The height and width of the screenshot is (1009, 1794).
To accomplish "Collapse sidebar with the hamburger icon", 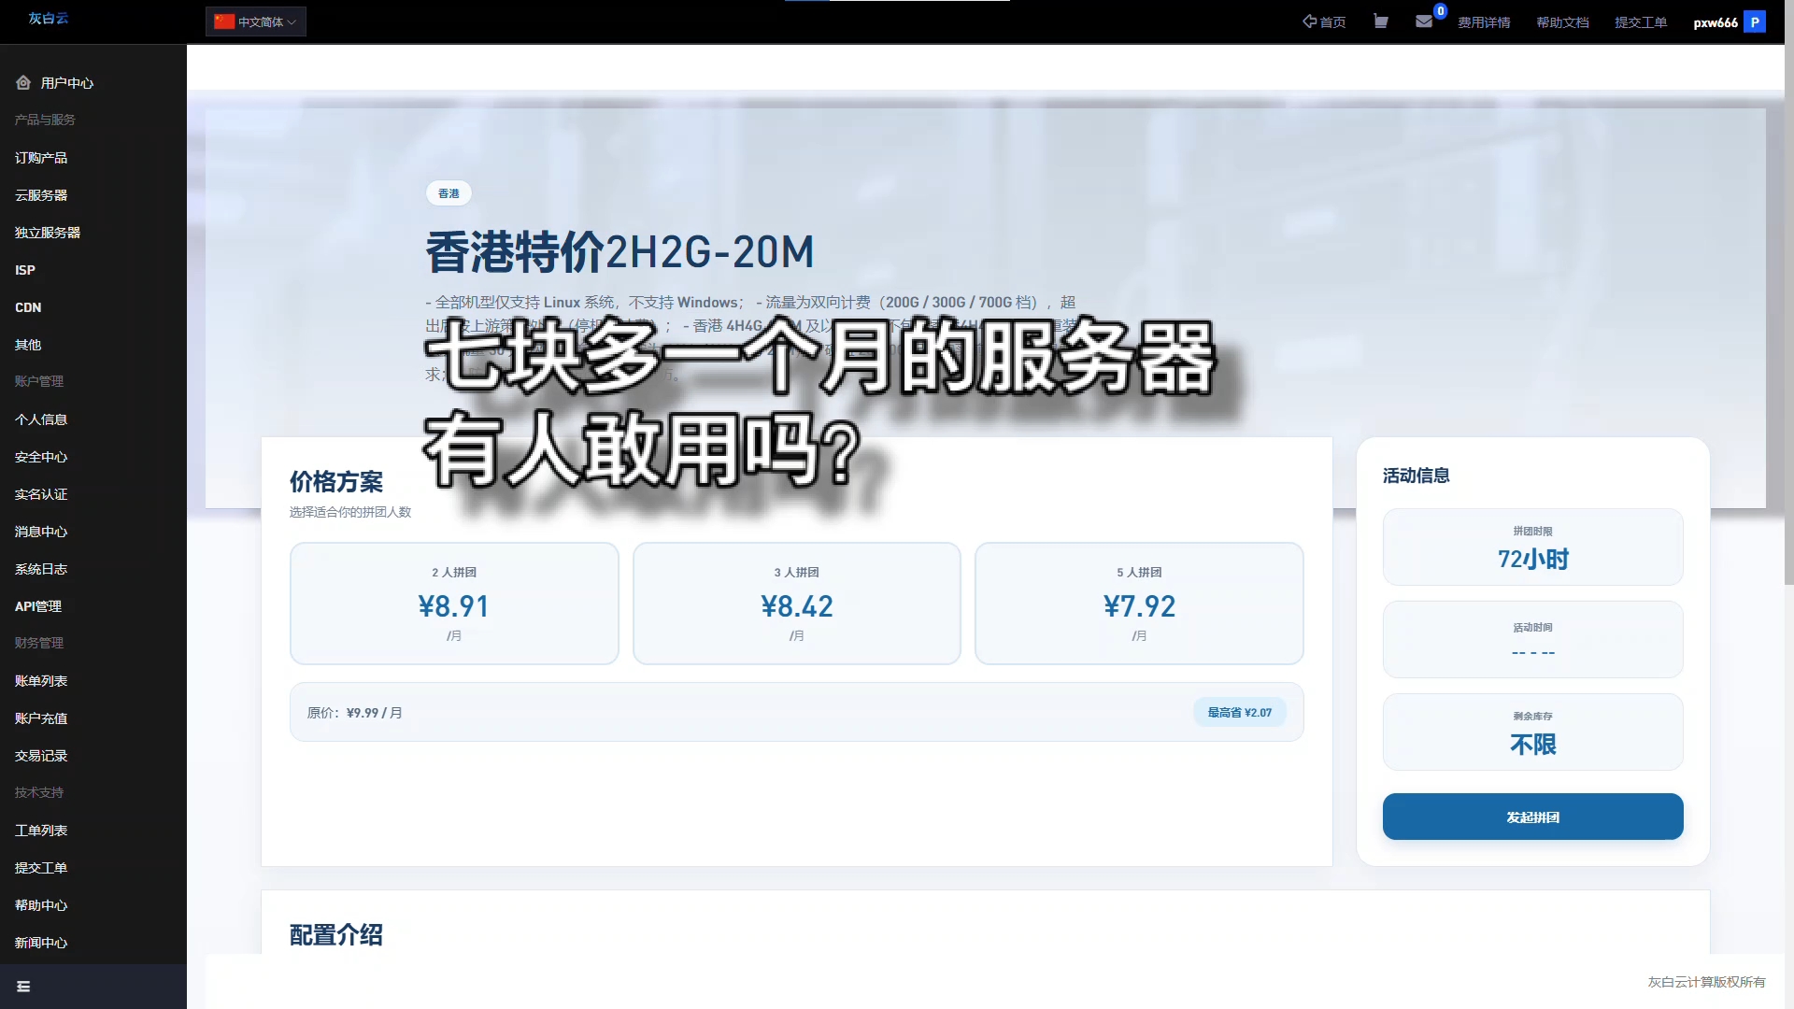I will [23, 987].
